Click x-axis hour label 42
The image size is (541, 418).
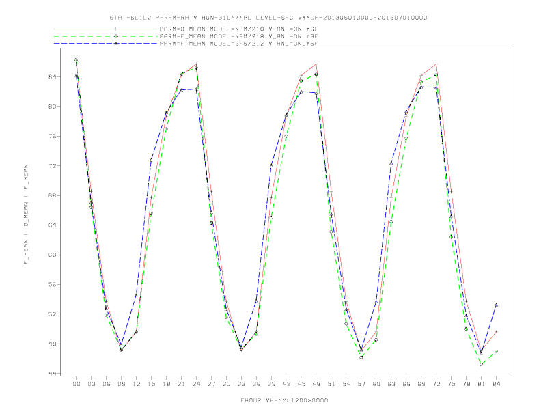[x=286, y=384]
